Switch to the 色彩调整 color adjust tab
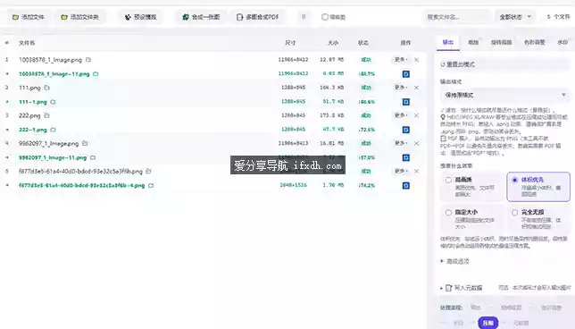This screenshot has height=329, width=575. click(534, 42)
